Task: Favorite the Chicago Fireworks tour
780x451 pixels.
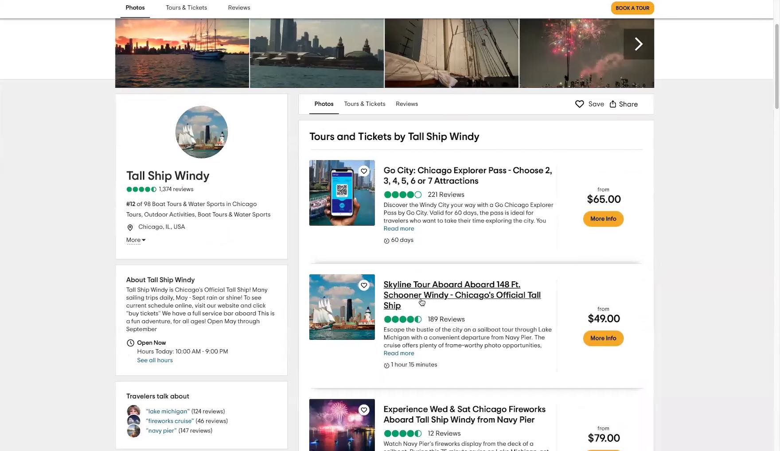Action: click(364, 410)
